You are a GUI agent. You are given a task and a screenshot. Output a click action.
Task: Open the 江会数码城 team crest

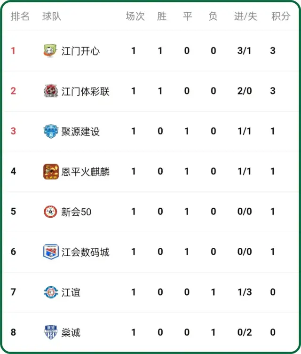tap(51, 252)
